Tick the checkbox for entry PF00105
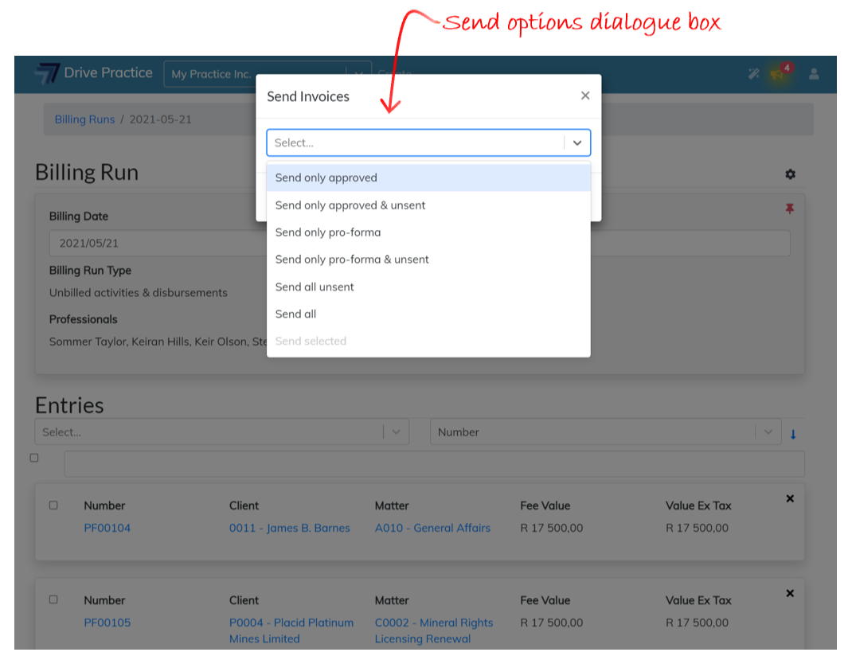 [x=53, y=599]
